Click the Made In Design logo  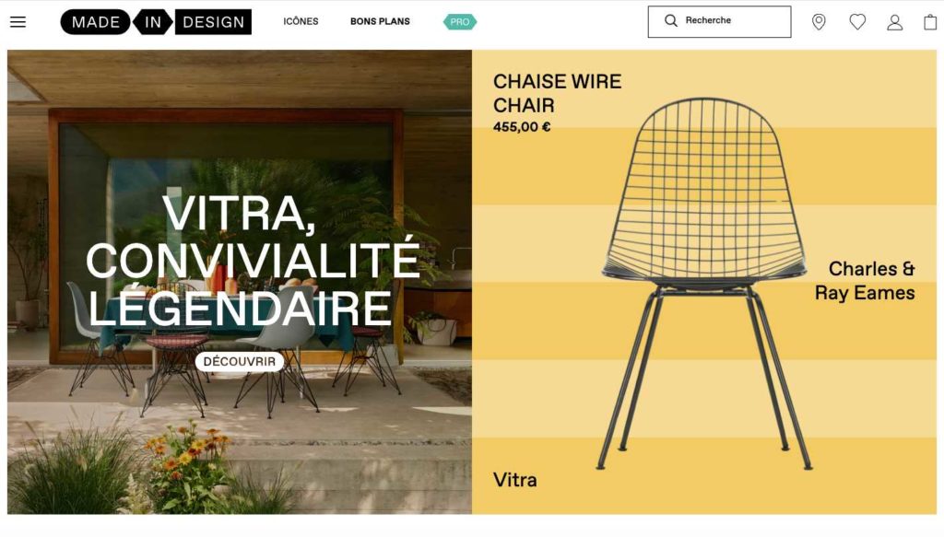point(156,22)
